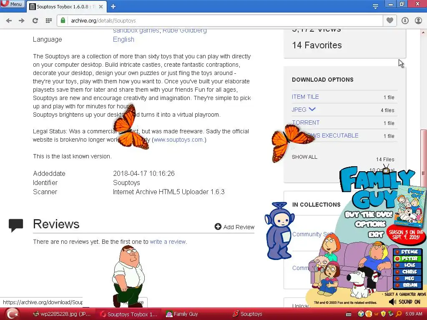427x320 pixels.
Task: Expand the JPEG file list chevron
Action: pos(312,109)
